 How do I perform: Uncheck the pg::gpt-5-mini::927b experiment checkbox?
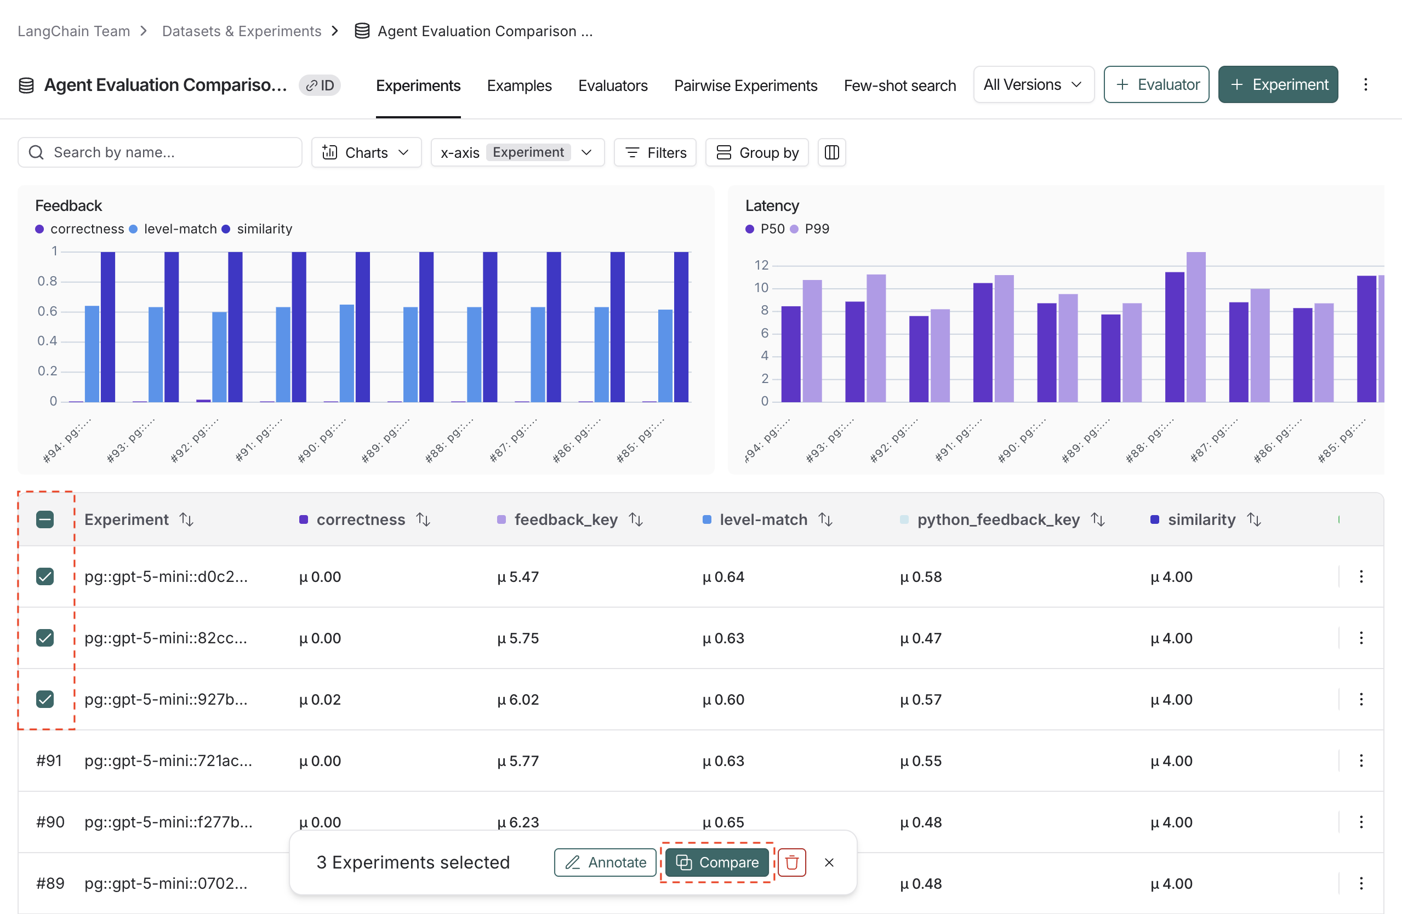point(45,699)
